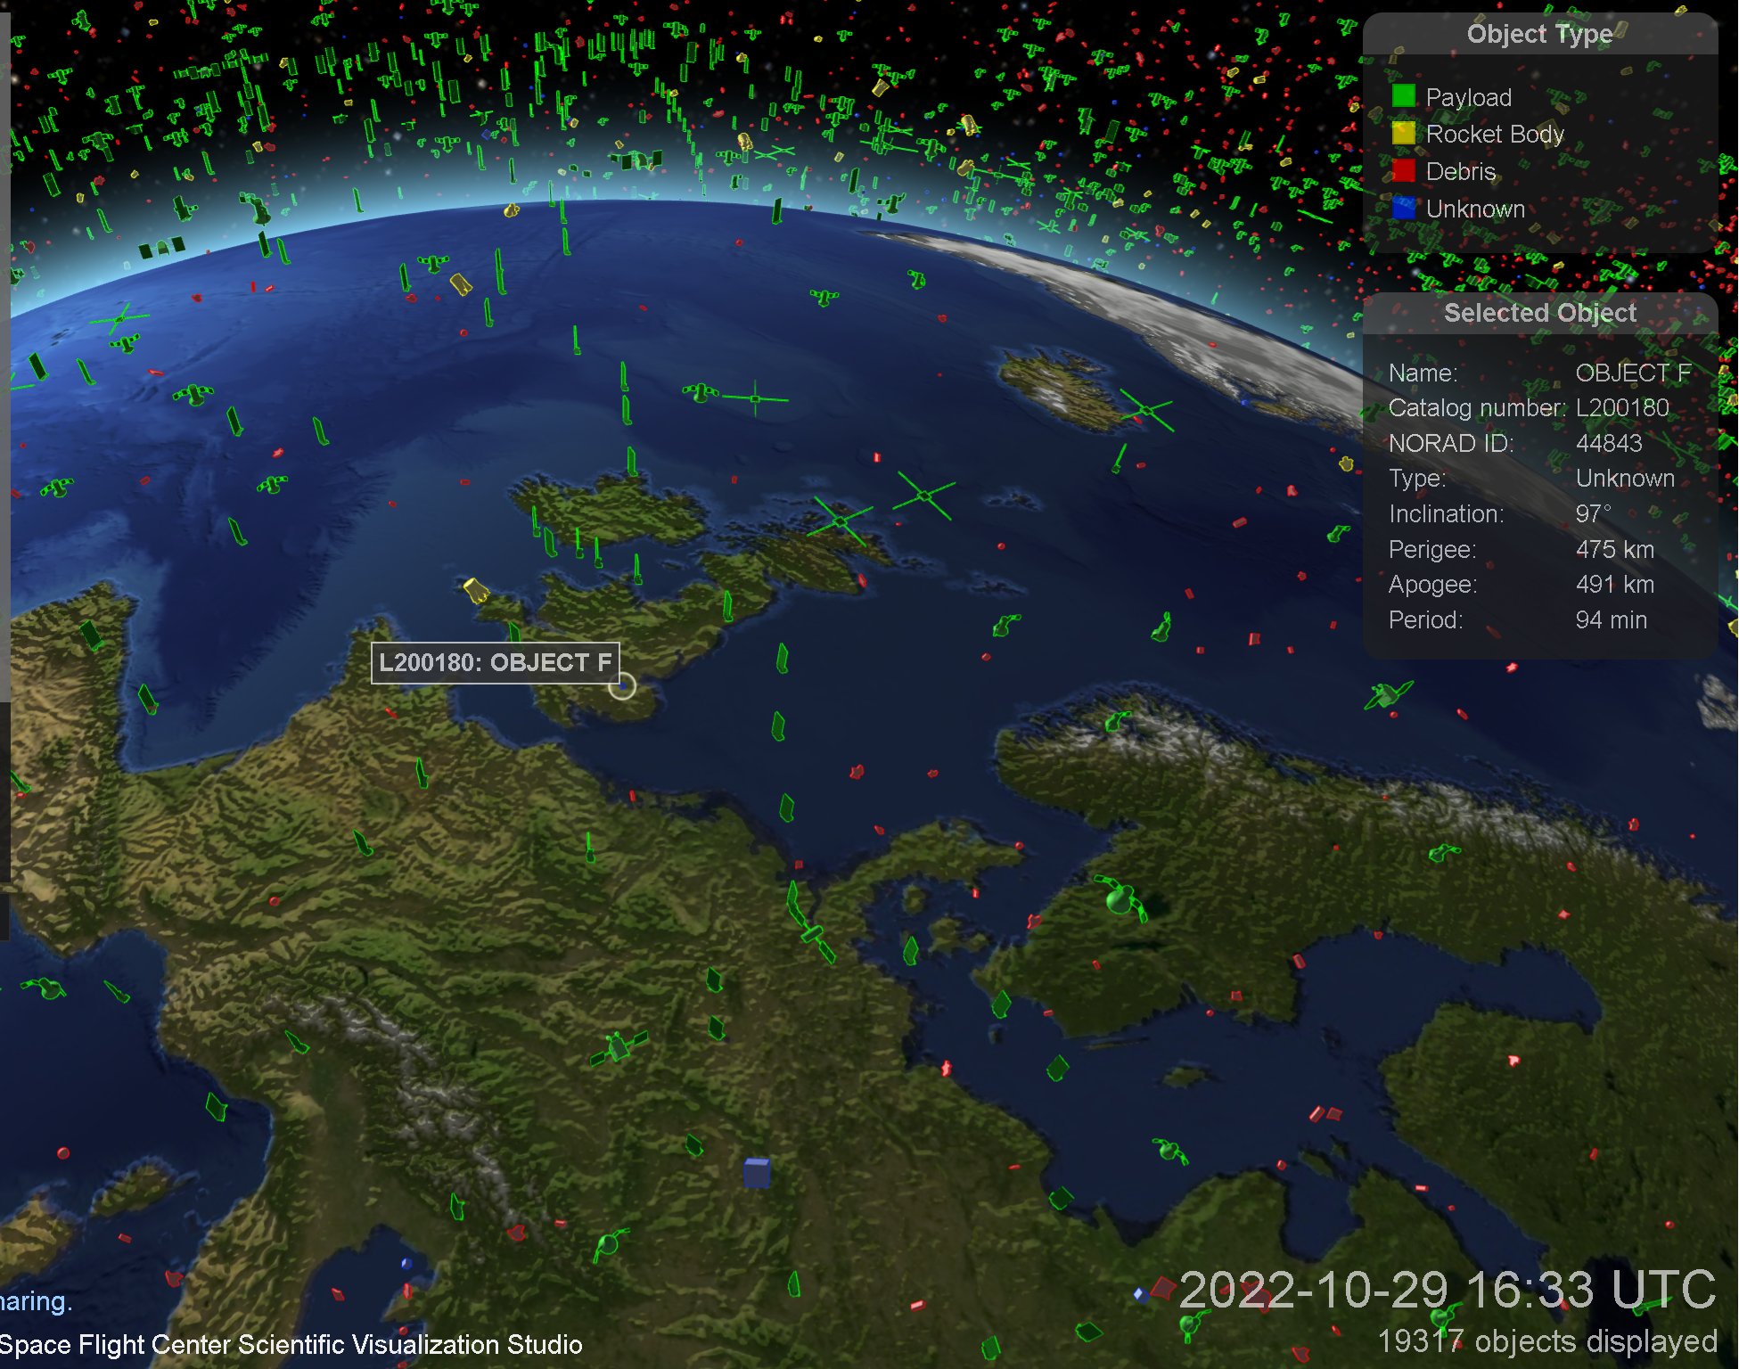Screen dimensions: 1739x1369
Task: Click the Inclination: field label
Action: [x=1446, y=514]
